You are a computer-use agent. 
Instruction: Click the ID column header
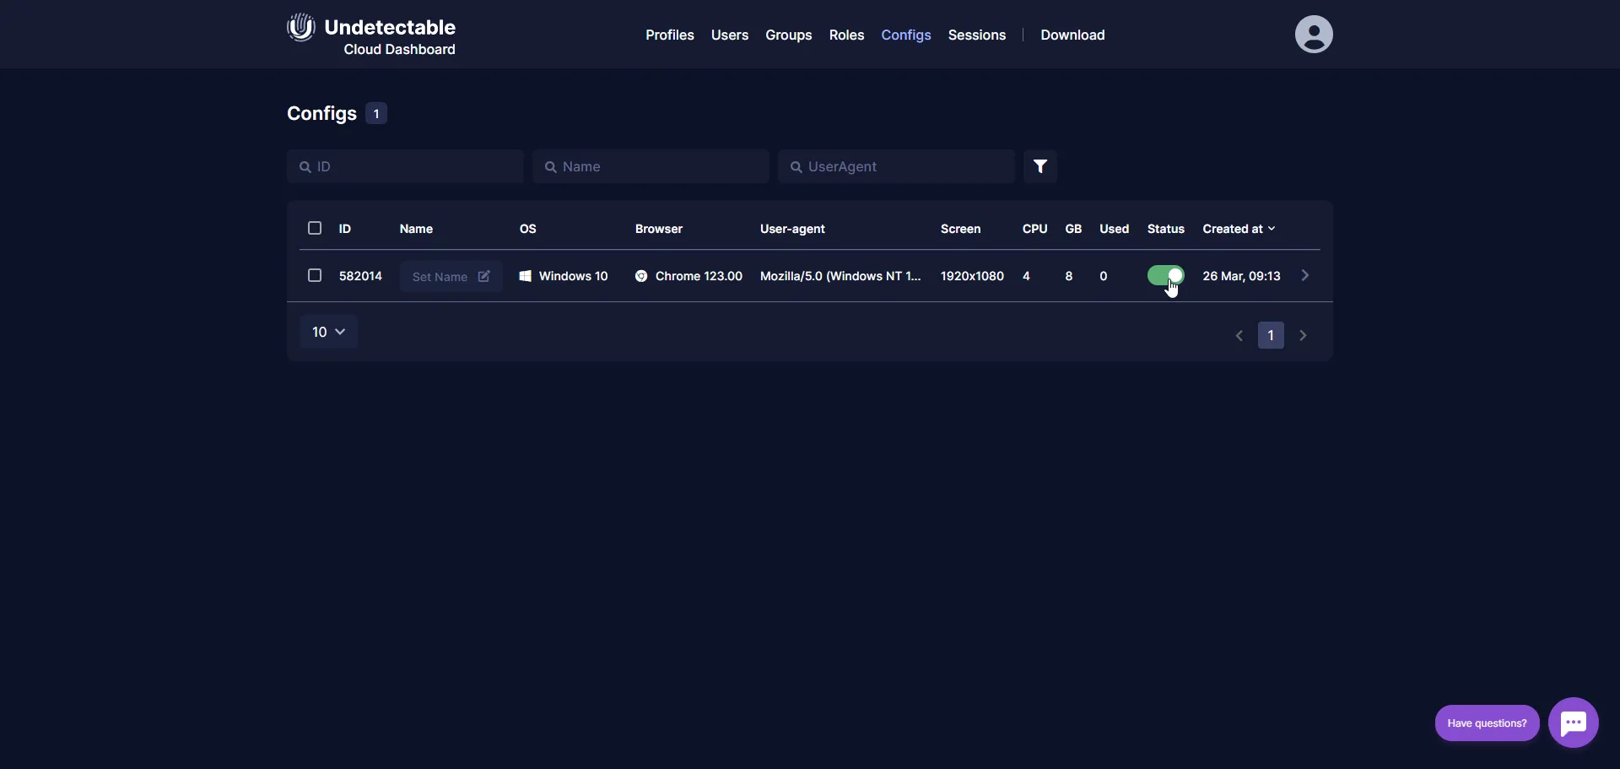click(345, 229)
